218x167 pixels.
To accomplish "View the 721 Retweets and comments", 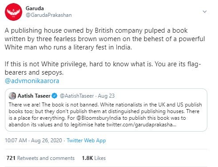I will [40, 158].
